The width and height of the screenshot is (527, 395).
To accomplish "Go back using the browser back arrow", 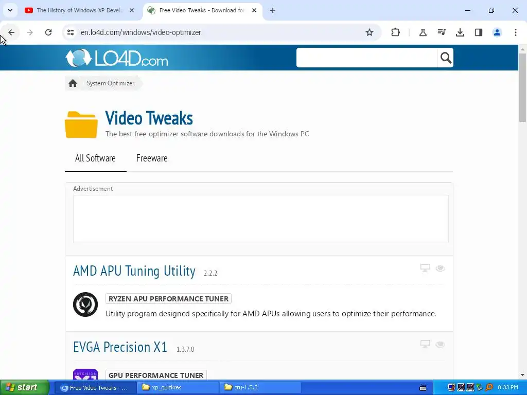I will pyautogui.click(x=11, y=32).
